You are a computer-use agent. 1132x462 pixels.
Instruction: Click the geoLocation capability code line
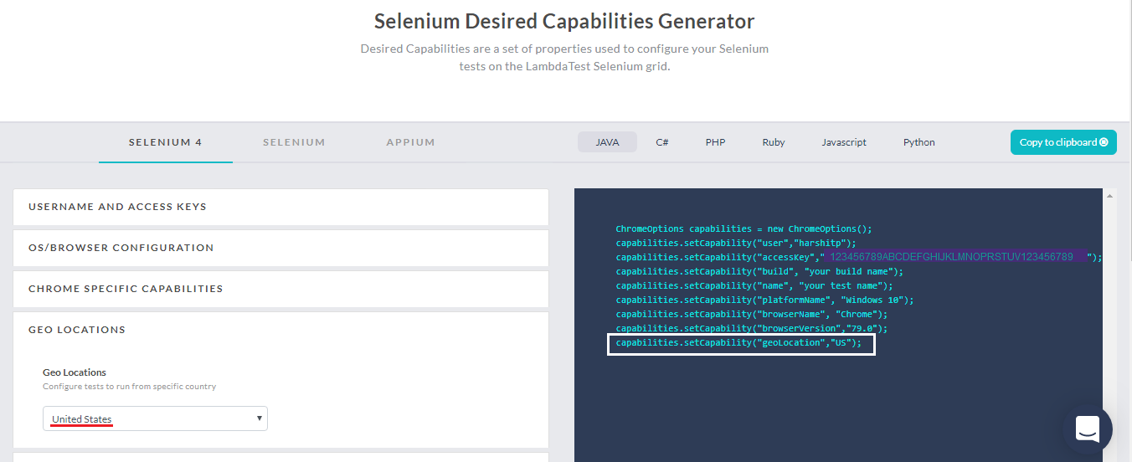click(738, 343)
